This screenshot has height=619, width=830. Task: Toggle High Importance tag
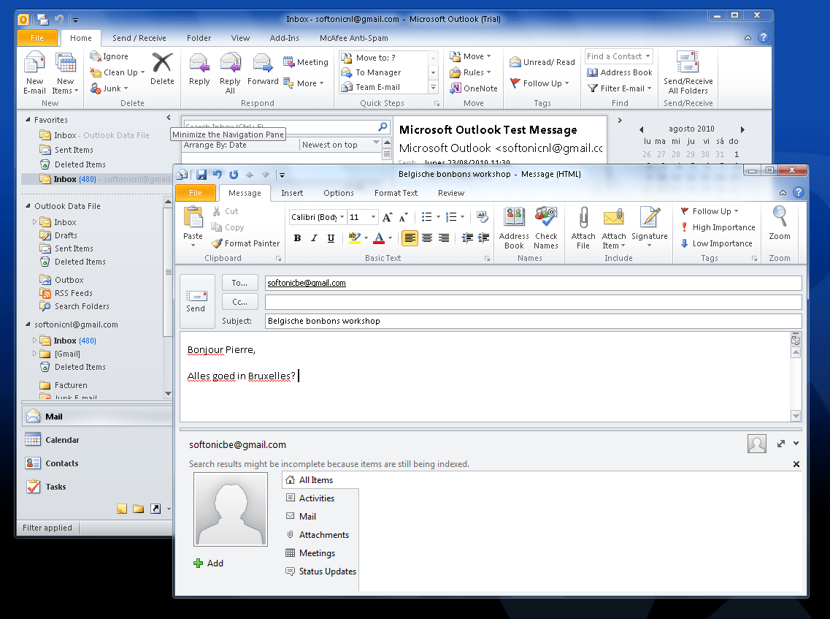click(718, 227)
